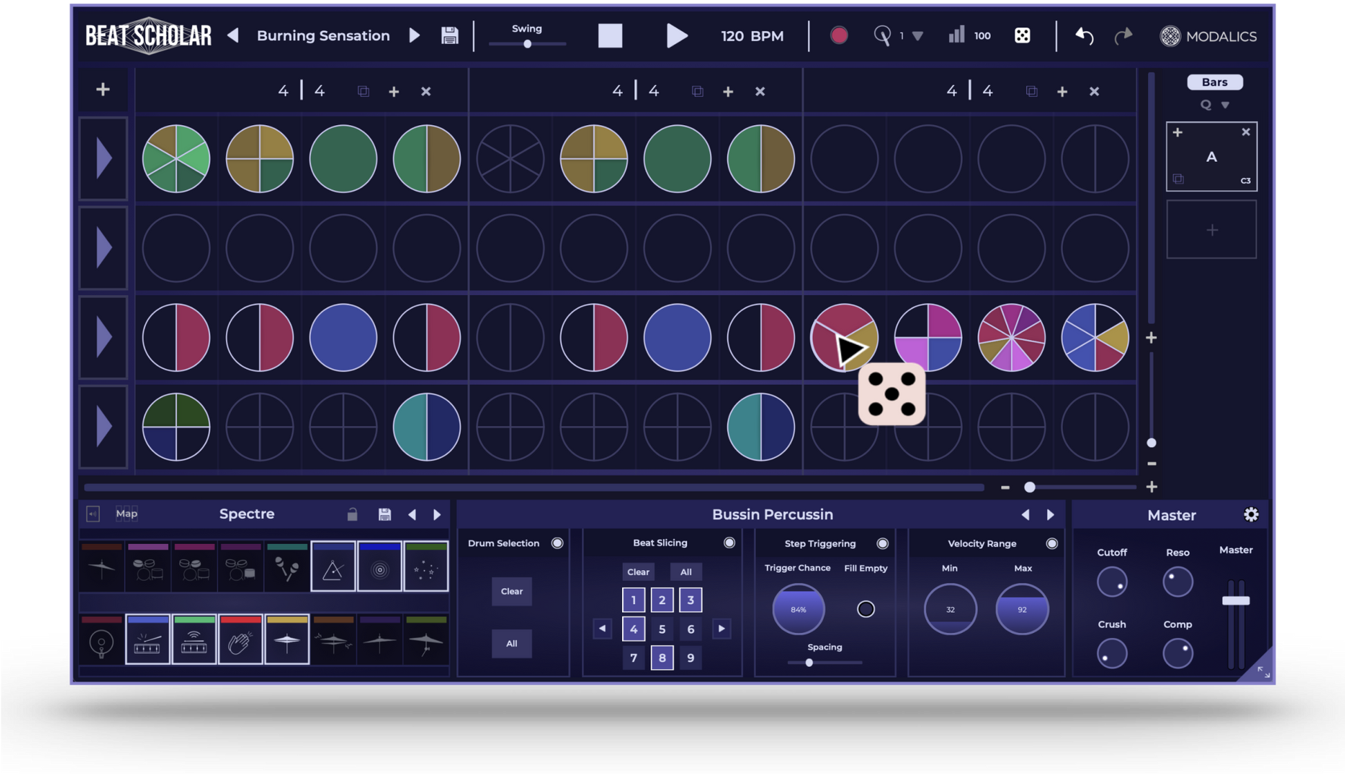This screenshot has width=1345, height=774.
Task: Click the dice randomize icon in top toolbar
Action: click(x=1022, y=36)
